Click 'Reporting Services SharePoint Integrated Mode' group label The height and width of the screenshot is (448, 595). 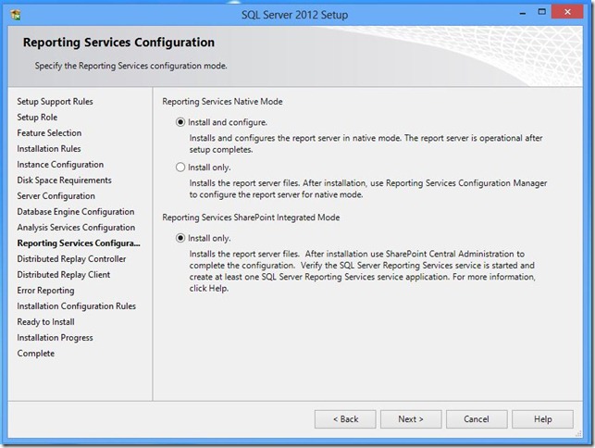pos(251,218)
